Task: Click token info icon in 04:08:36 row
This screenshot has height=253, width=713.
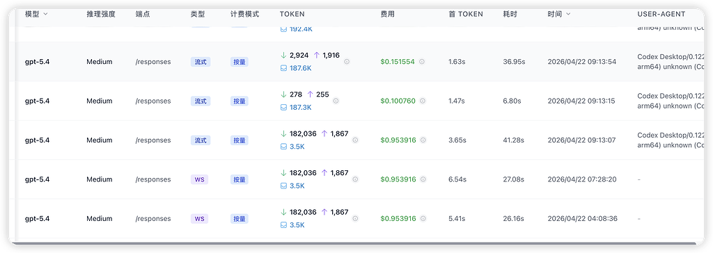Action: 356,218
